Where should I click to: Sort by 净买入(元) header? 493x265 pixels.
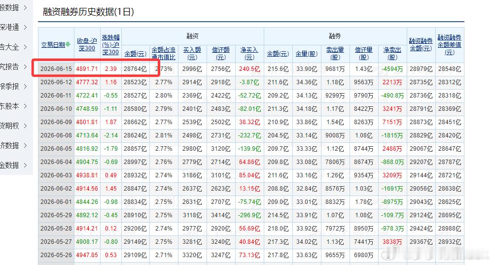coord(249,54)
